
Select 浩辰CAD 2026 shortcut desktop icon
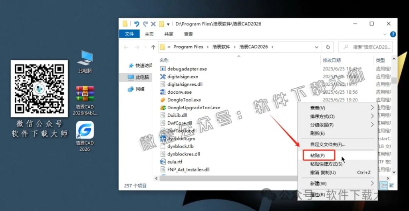tap(85, 136)
